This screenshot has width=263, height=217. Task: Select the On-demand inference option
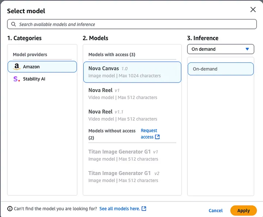pyautogui.click(x=221, y=69)
